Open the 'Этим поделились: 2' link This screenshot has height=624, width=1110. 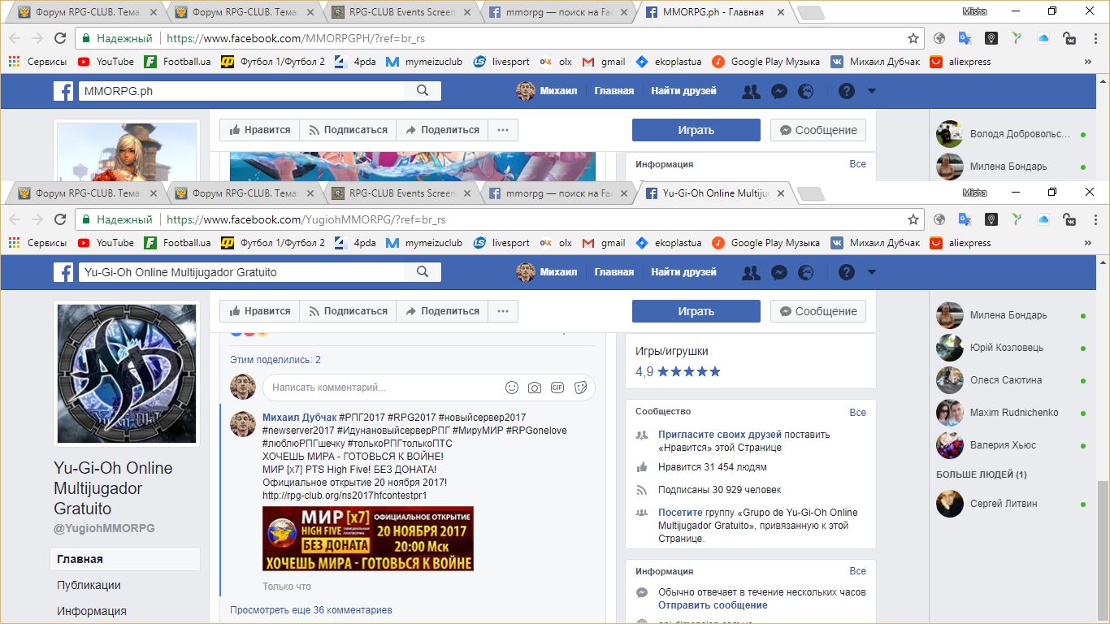coord(275,359)
